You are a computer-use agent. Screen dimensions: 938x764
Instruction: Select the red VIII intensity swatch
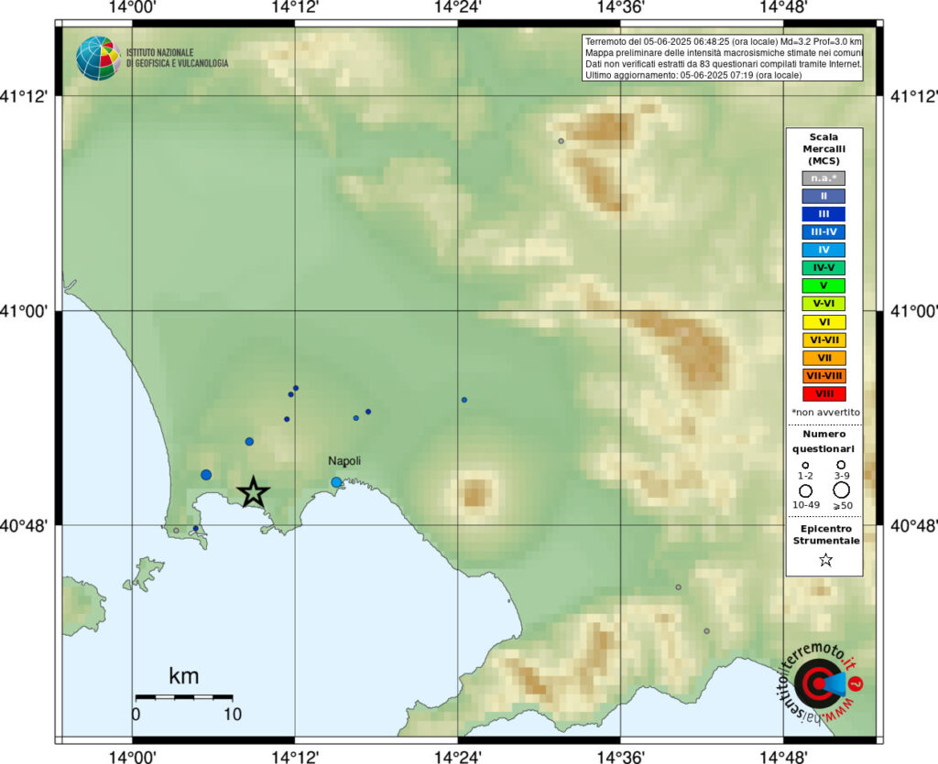823,393
